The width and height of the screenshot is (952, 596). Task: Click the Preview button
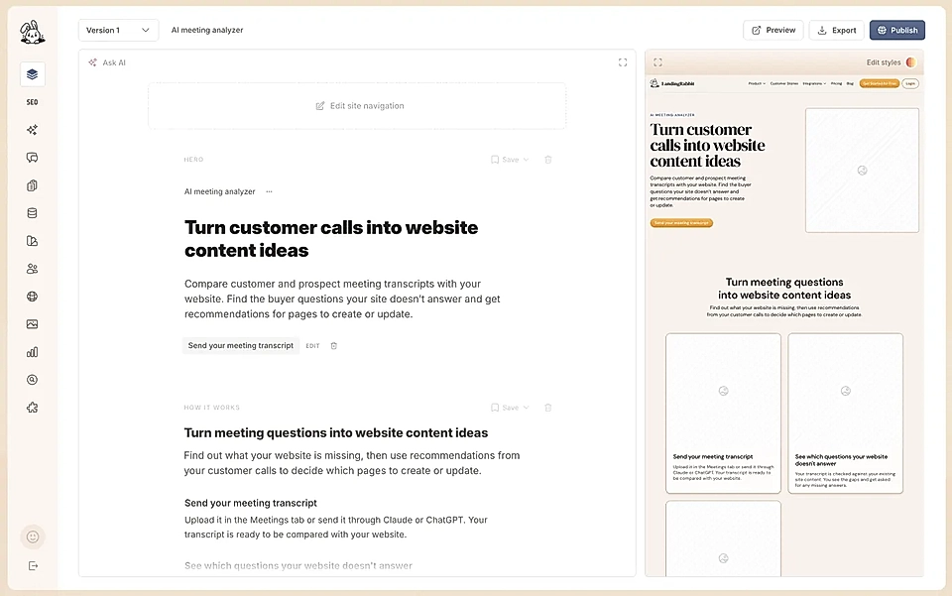(773, 31)
